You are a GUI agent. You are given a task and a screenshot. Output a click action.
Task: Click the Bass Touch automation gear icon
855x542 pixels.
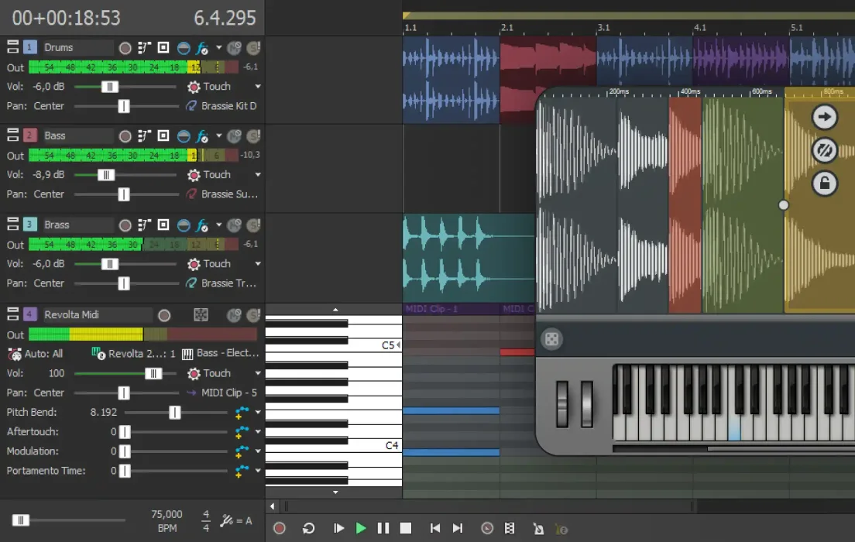point(194,175)
